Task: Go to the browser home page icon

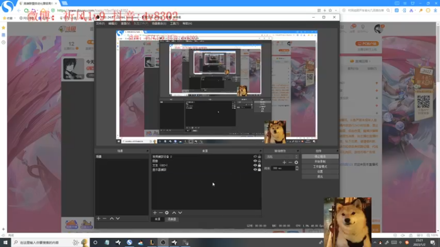Action: [x=43, y=10]
